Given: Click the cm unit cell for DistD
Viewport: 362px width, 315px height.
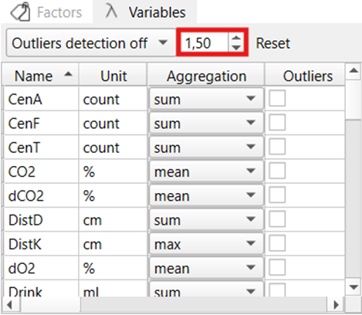Looking at the screenshot, I should point(113,219).
